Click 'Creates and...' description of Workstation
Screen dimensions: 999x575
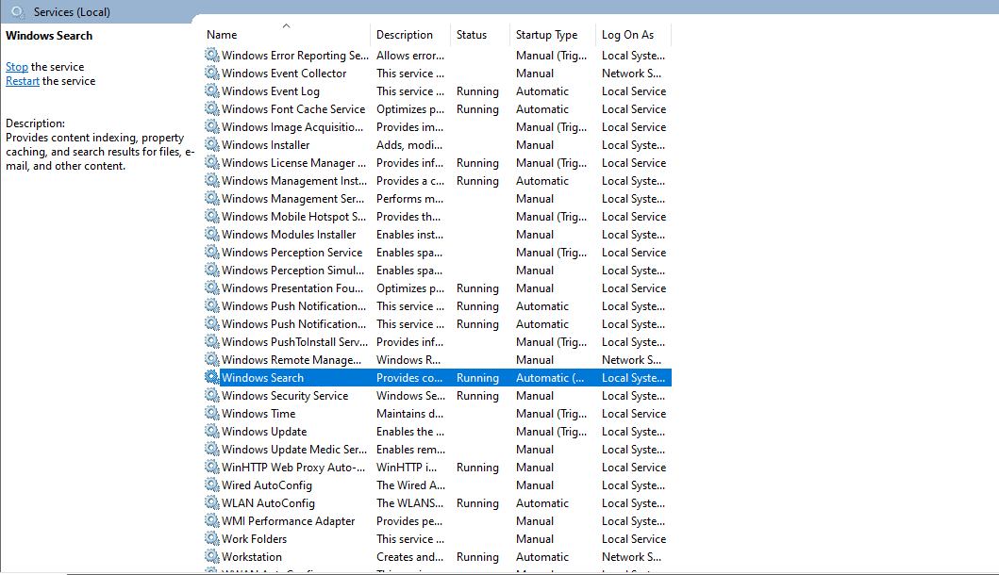[x=409, y=556]
